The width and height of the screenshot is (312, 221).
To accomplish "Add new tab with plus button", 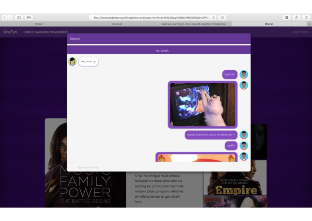I will click(x=309, y=24).
